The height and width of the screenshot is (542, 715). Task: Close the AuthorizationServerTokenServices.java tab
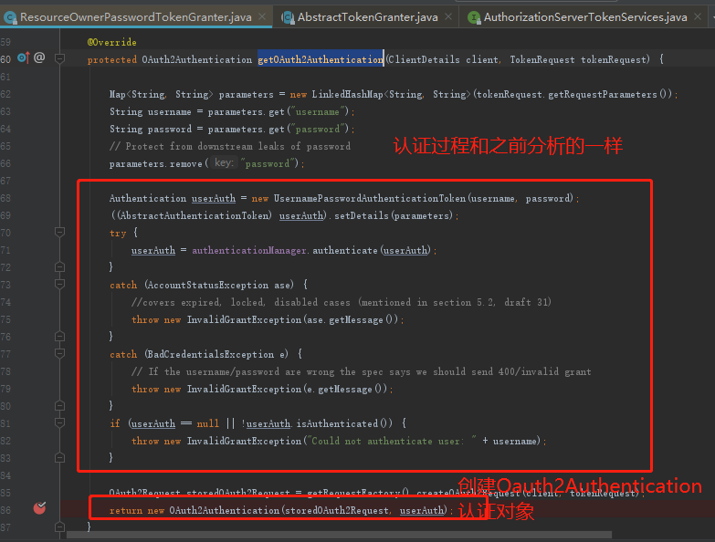tap(698, 16)
